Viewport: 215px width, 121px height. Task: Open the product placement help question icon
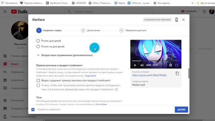pos(116,89)
